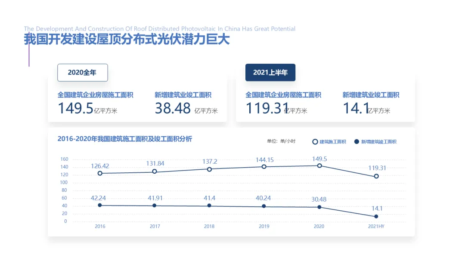This screenshot has width=465, height=262.
Task: Click the 2020全年 outlined button
Action: click(x=82, y=72)
